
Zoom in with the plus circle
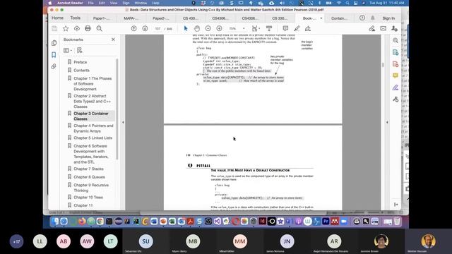[x=219, y=28]
